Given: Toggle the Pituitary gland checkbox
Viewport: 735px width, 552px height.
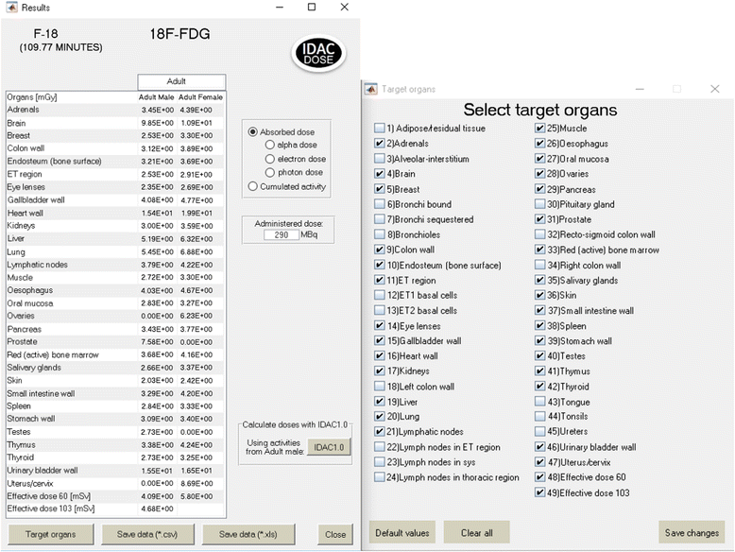Looking at the screenshot, I should pyautogui.click(x=541, y=204).
